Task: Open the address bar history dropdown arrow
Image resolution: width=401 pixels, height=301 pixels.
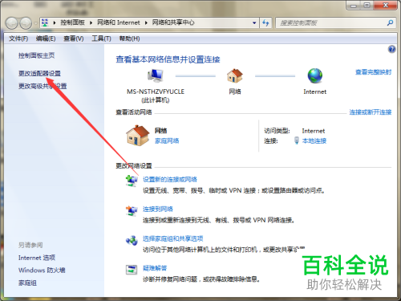Action: (x=254, y=23)
